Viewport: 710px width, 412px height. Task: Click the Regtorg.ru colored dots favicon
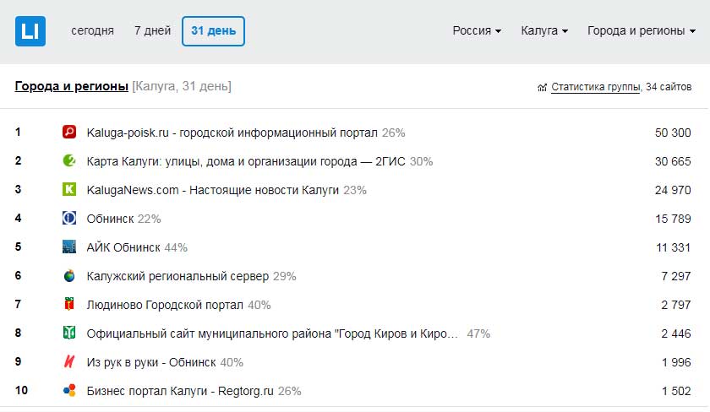(69, 391)
